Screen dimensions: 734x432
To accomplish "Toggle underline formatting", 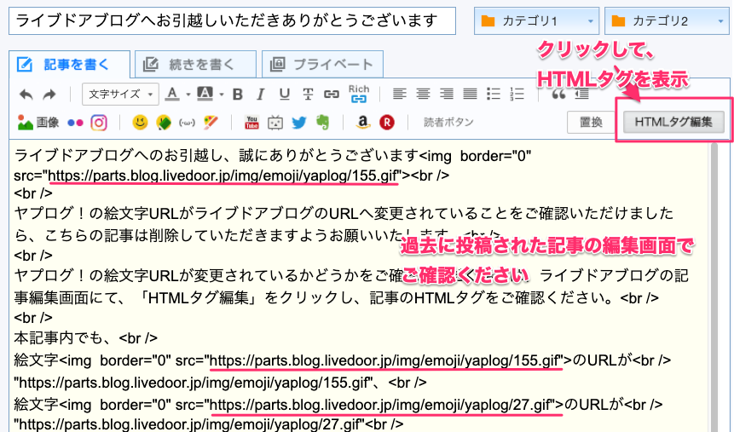I will pyautogui.click(x=284, y=95).
